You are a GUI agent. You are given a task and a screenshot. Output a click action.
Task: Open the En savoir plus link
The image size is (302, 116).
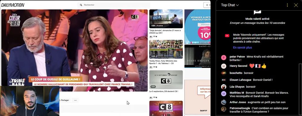tap(242, 47)
